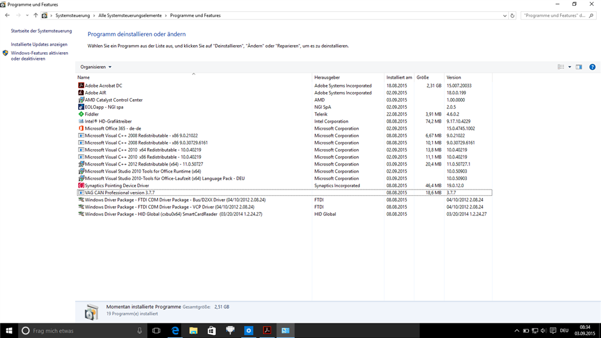Image resolution: width=601 pixels, height=338 pixels.
Task: Refresh the Programme und Features view
Action: (512, 16)
